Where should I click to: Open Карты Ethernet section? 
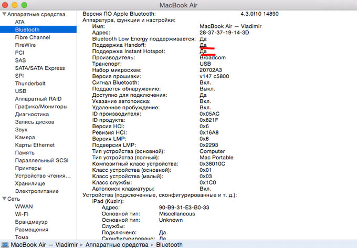coord(35,145)
